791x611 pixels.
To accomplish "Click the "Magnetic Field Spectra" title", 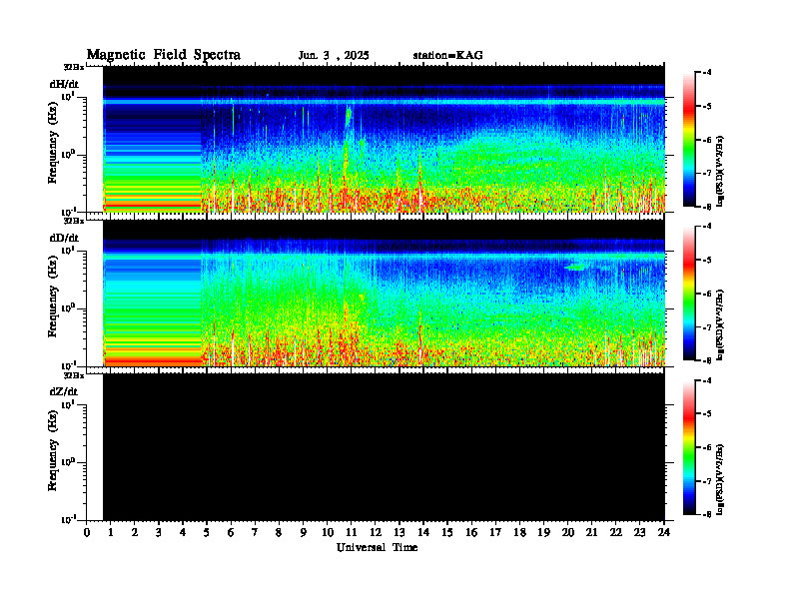I will pyautogui.click(x=164, y=55).
